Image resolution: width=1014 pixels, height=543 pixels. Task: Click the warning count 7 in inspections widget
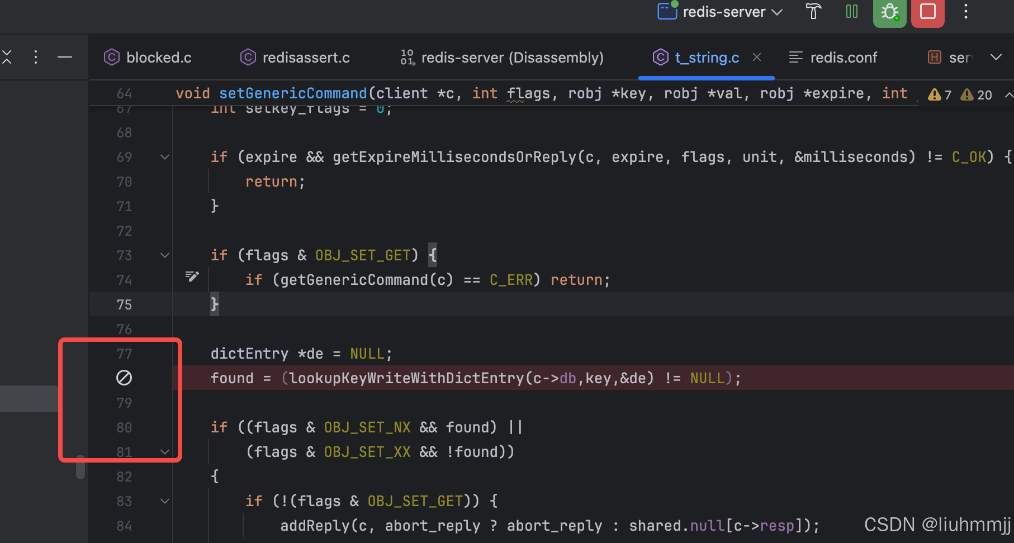coord(940,94)
